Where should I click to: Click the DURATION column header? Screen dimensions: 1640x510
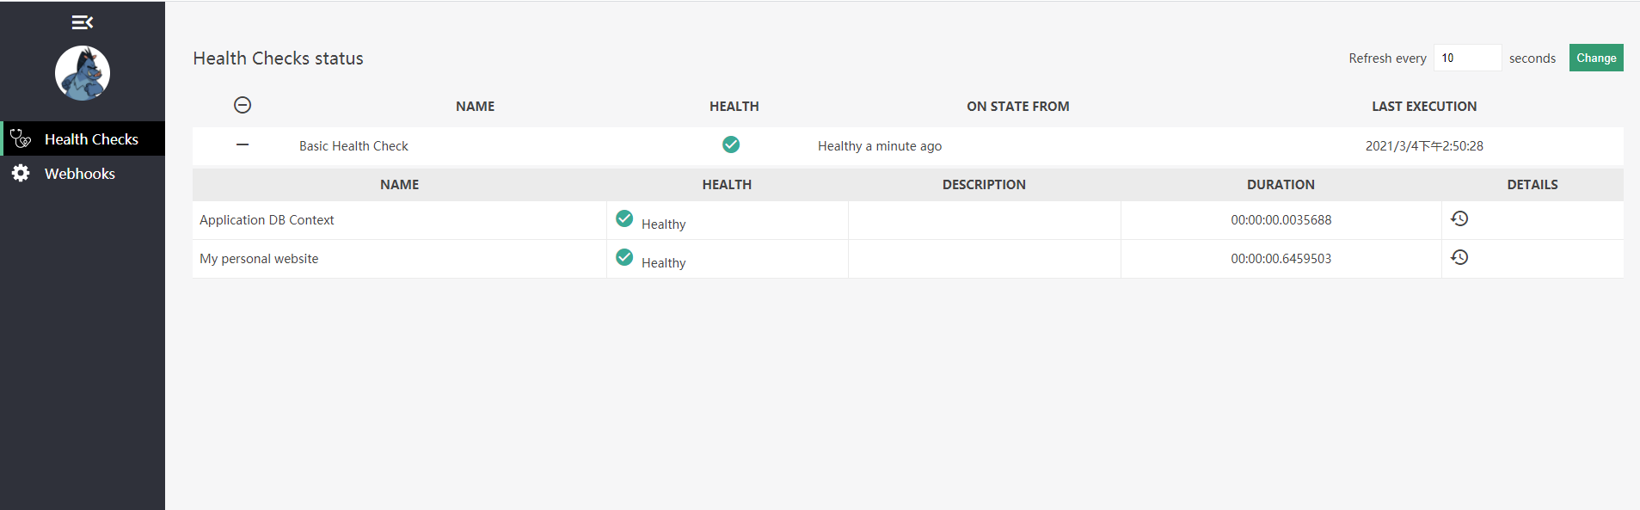pos(1281,185)
